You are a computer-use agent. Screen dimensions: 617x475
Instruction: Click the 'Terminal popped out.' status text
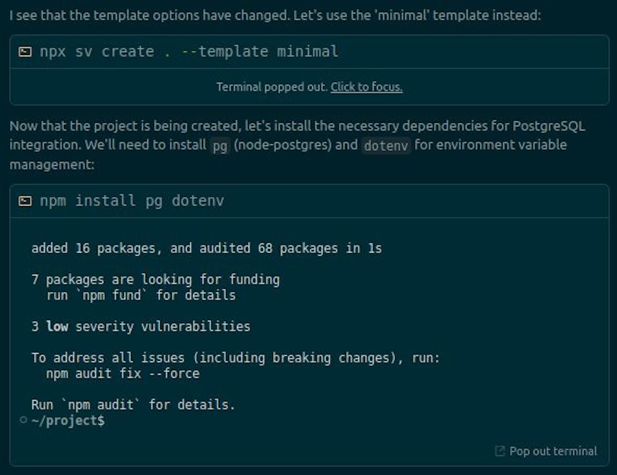coord(271,87)
